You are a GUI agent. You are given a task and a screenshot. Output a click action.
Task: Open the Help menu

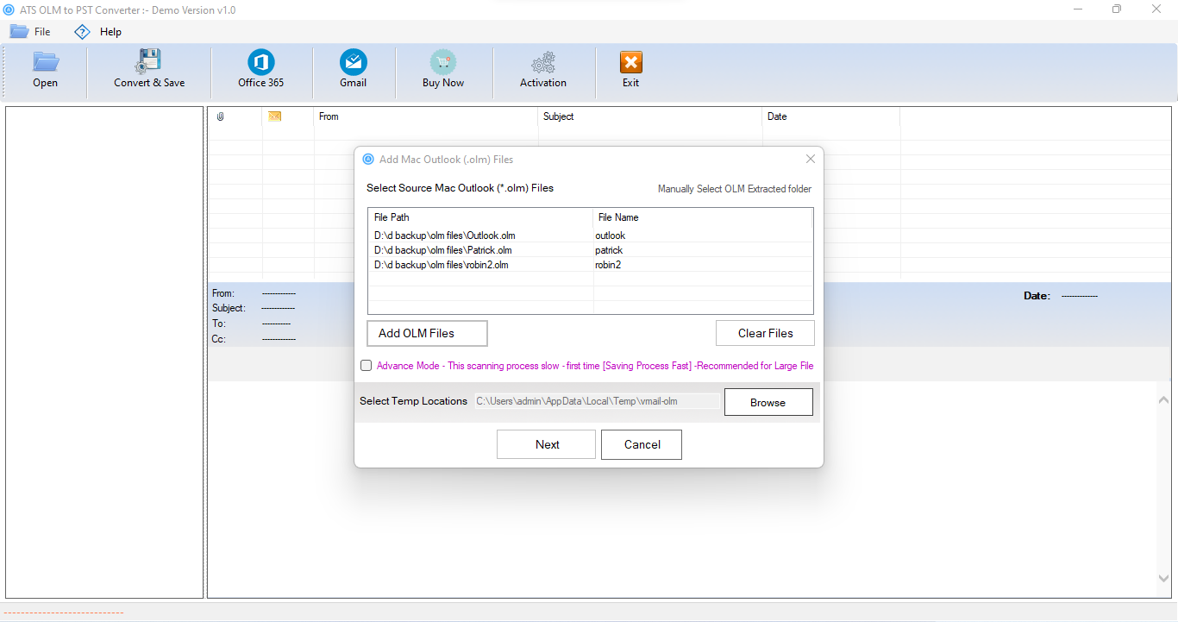coord(110,32)
